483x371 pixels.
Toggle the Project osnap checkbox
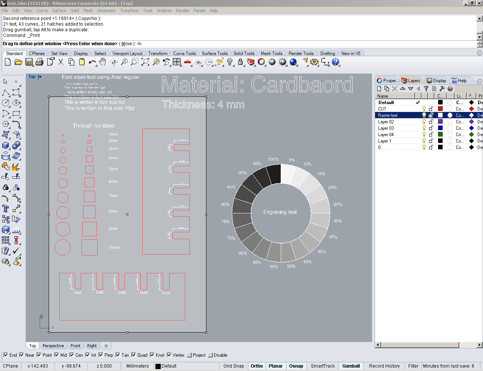click(189, 355)
